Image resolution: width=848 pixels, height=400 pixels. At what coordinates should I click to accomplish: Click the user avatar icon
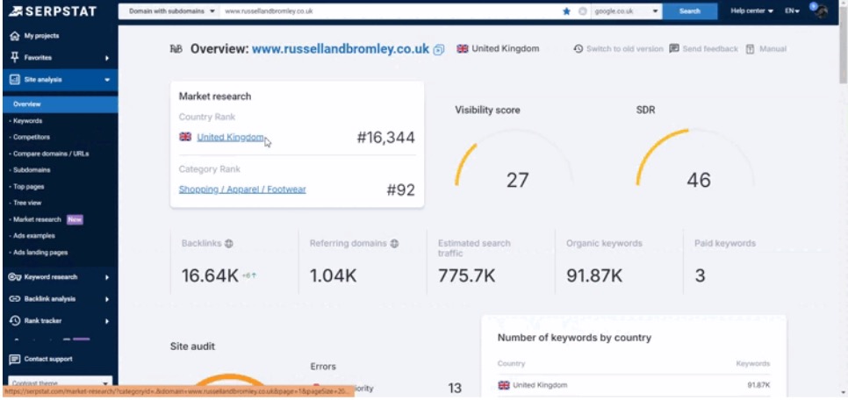click(x=821, y=11)
